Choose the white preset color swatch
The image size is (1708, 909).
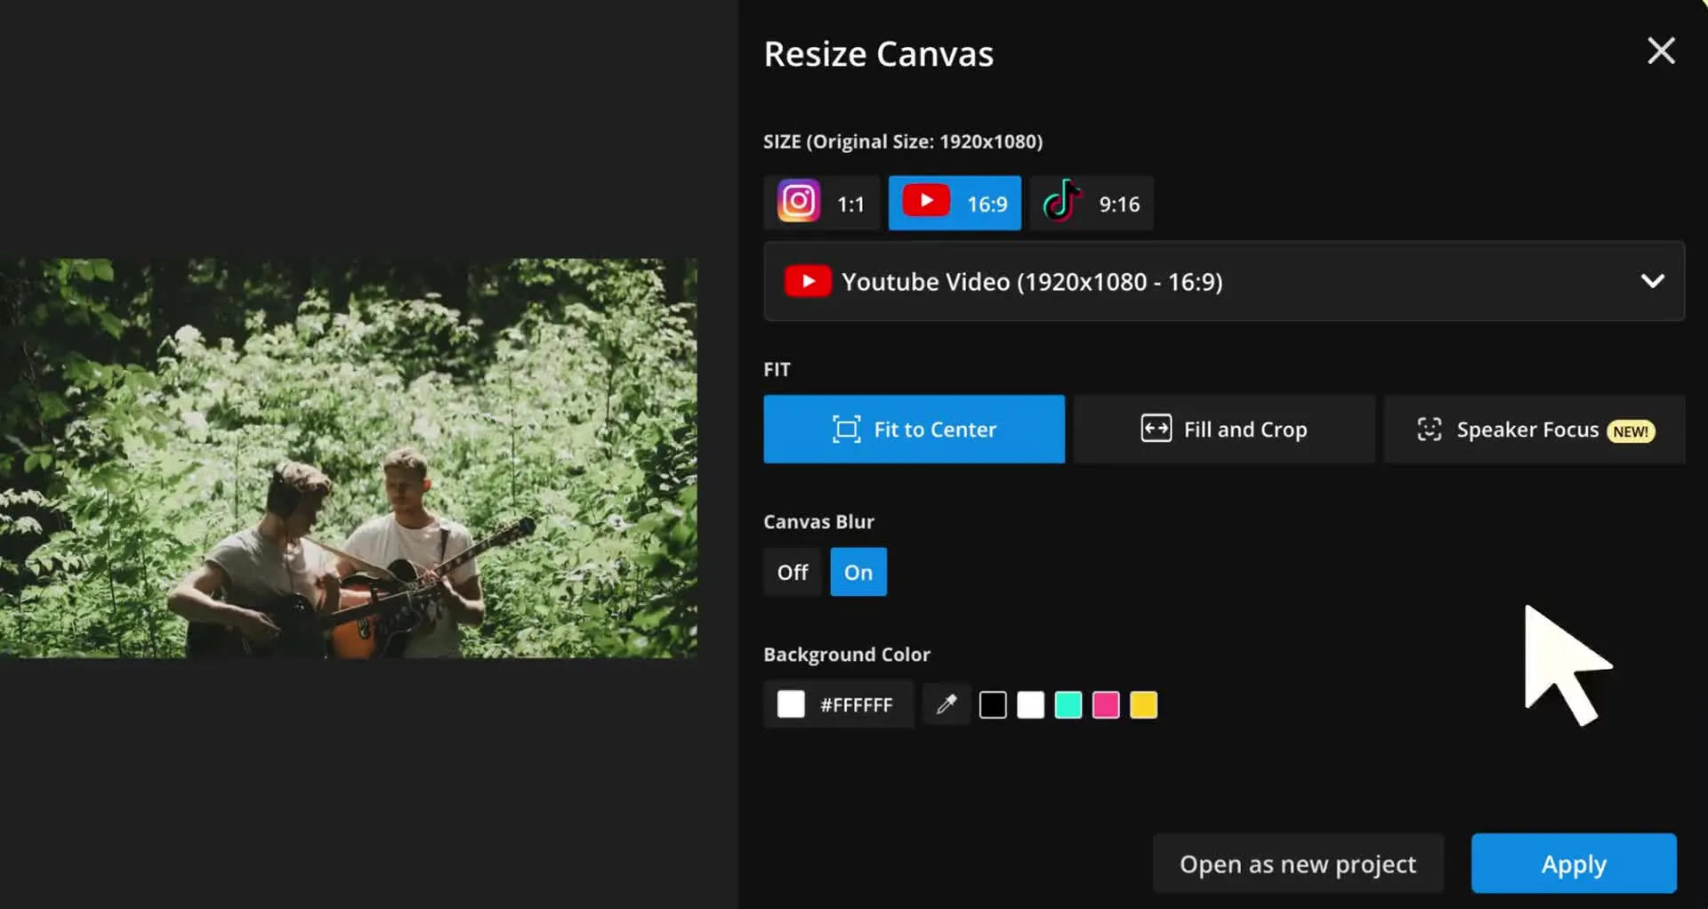coord(1030,705)
